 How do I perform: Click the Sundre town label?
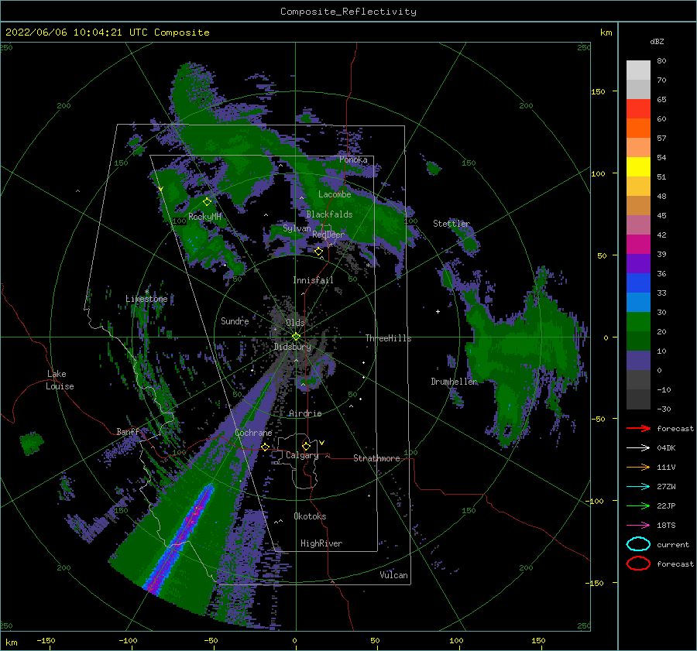pyautogui.click(x=235, y=321)
